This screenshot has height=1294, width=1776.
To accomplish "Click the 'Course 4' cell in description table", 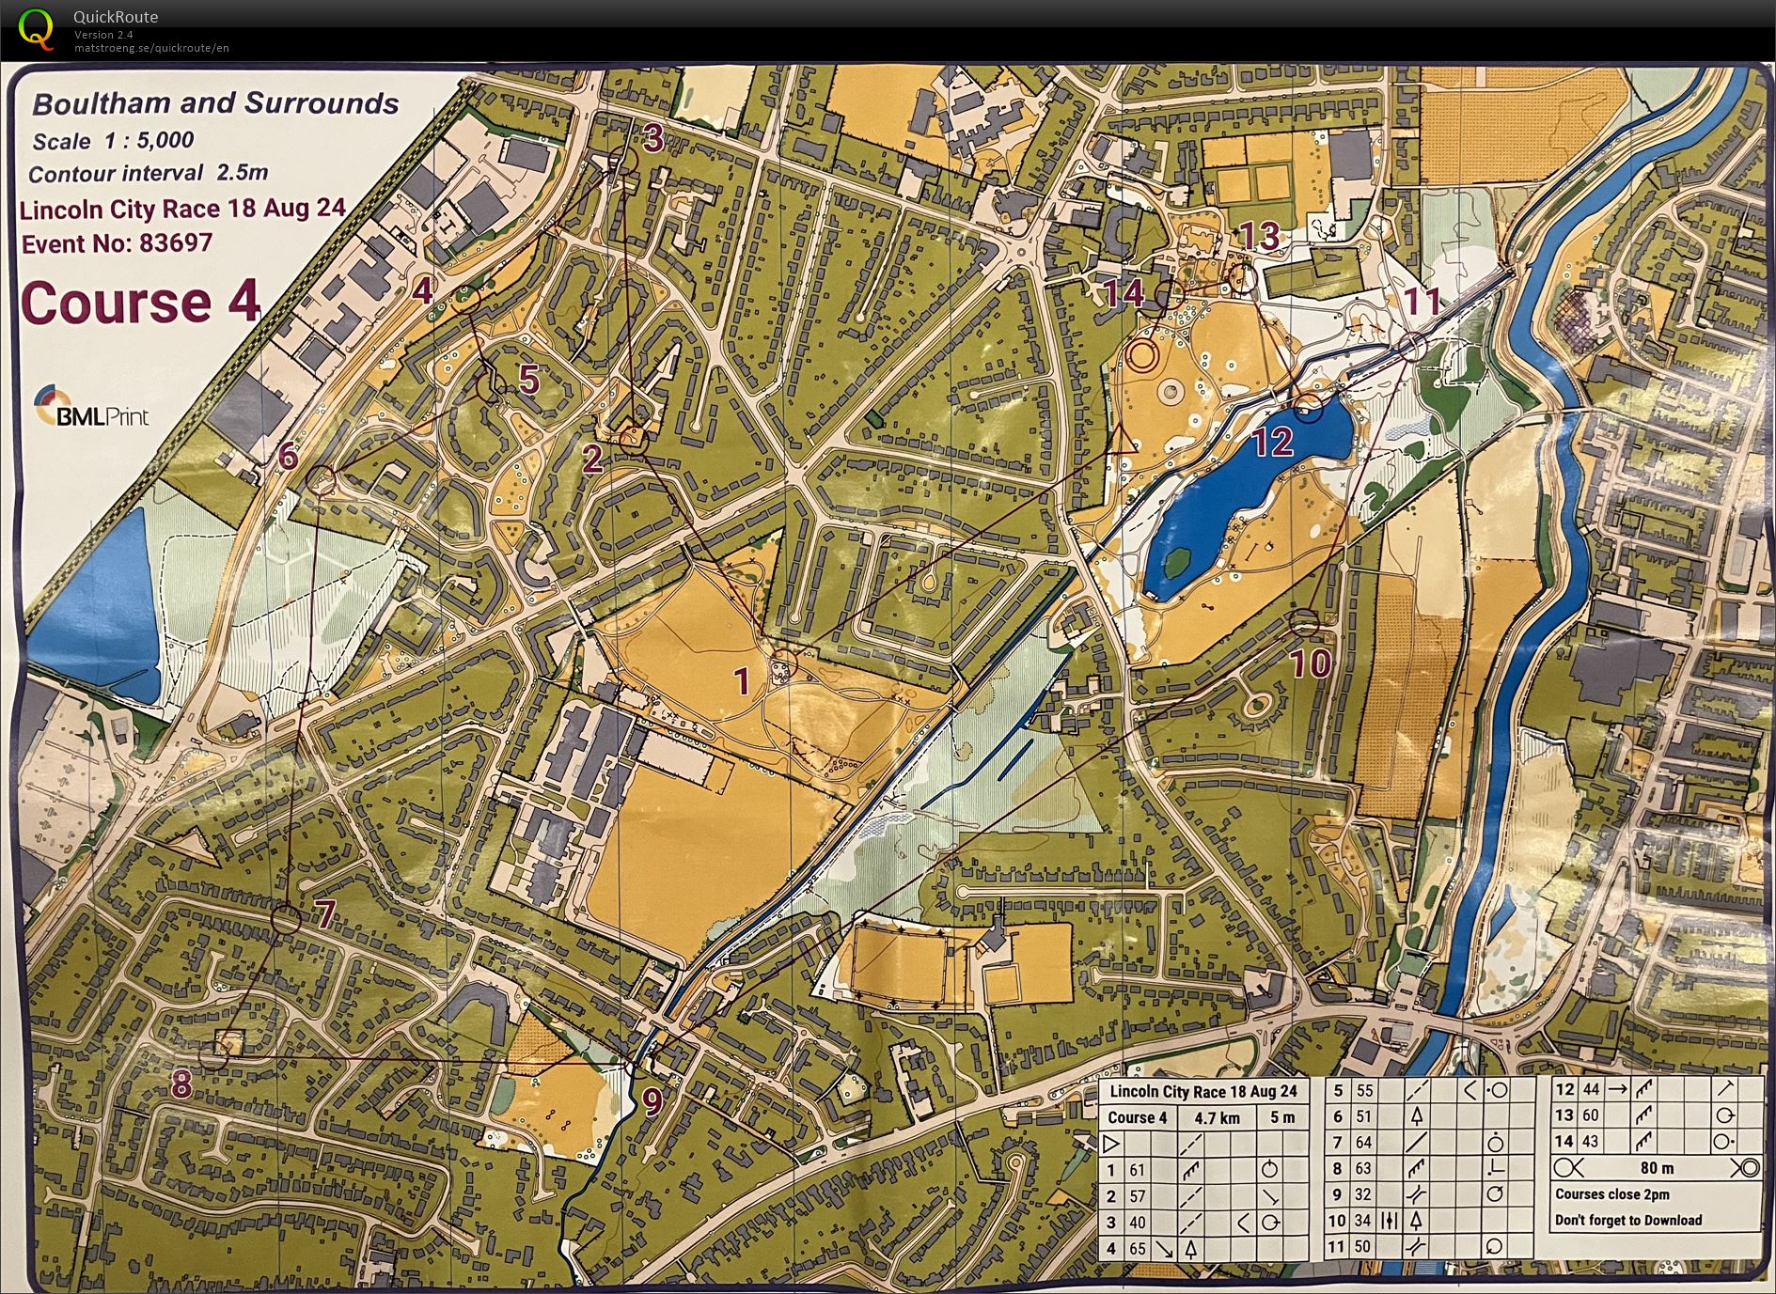I will click(1138, 1117).
